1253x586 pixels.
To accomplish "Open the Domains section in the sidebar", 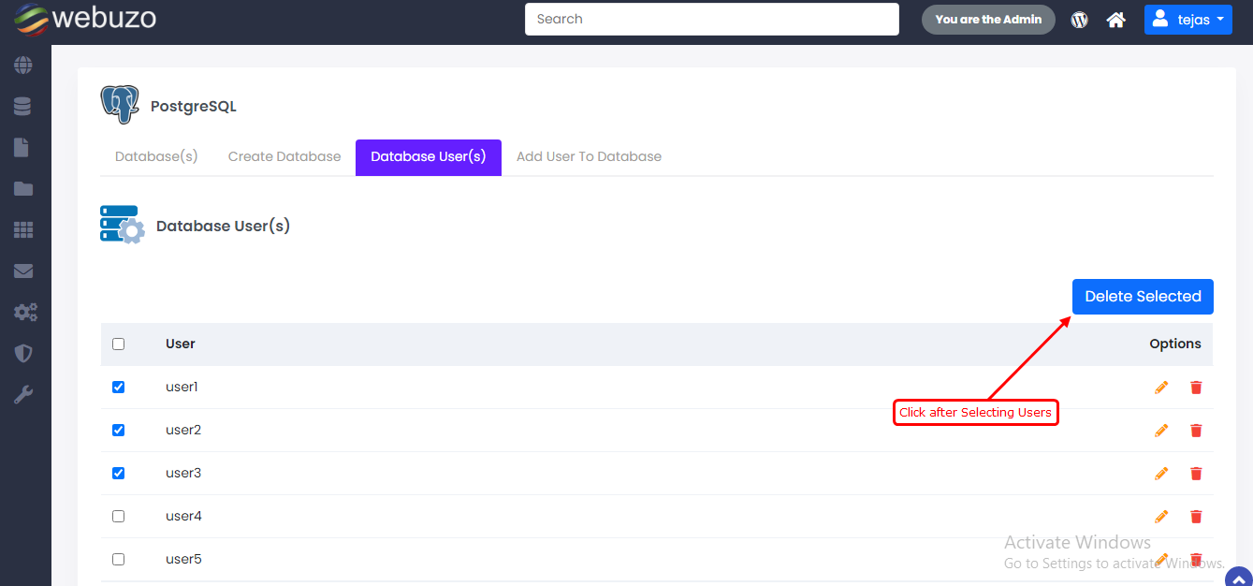I will point(22,65).
